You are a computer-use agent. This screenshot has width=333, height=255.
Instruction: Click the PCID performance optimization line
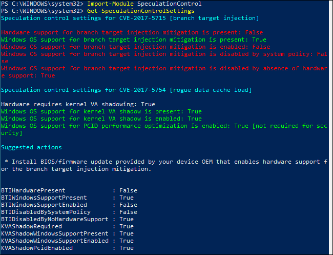(164, 126)
